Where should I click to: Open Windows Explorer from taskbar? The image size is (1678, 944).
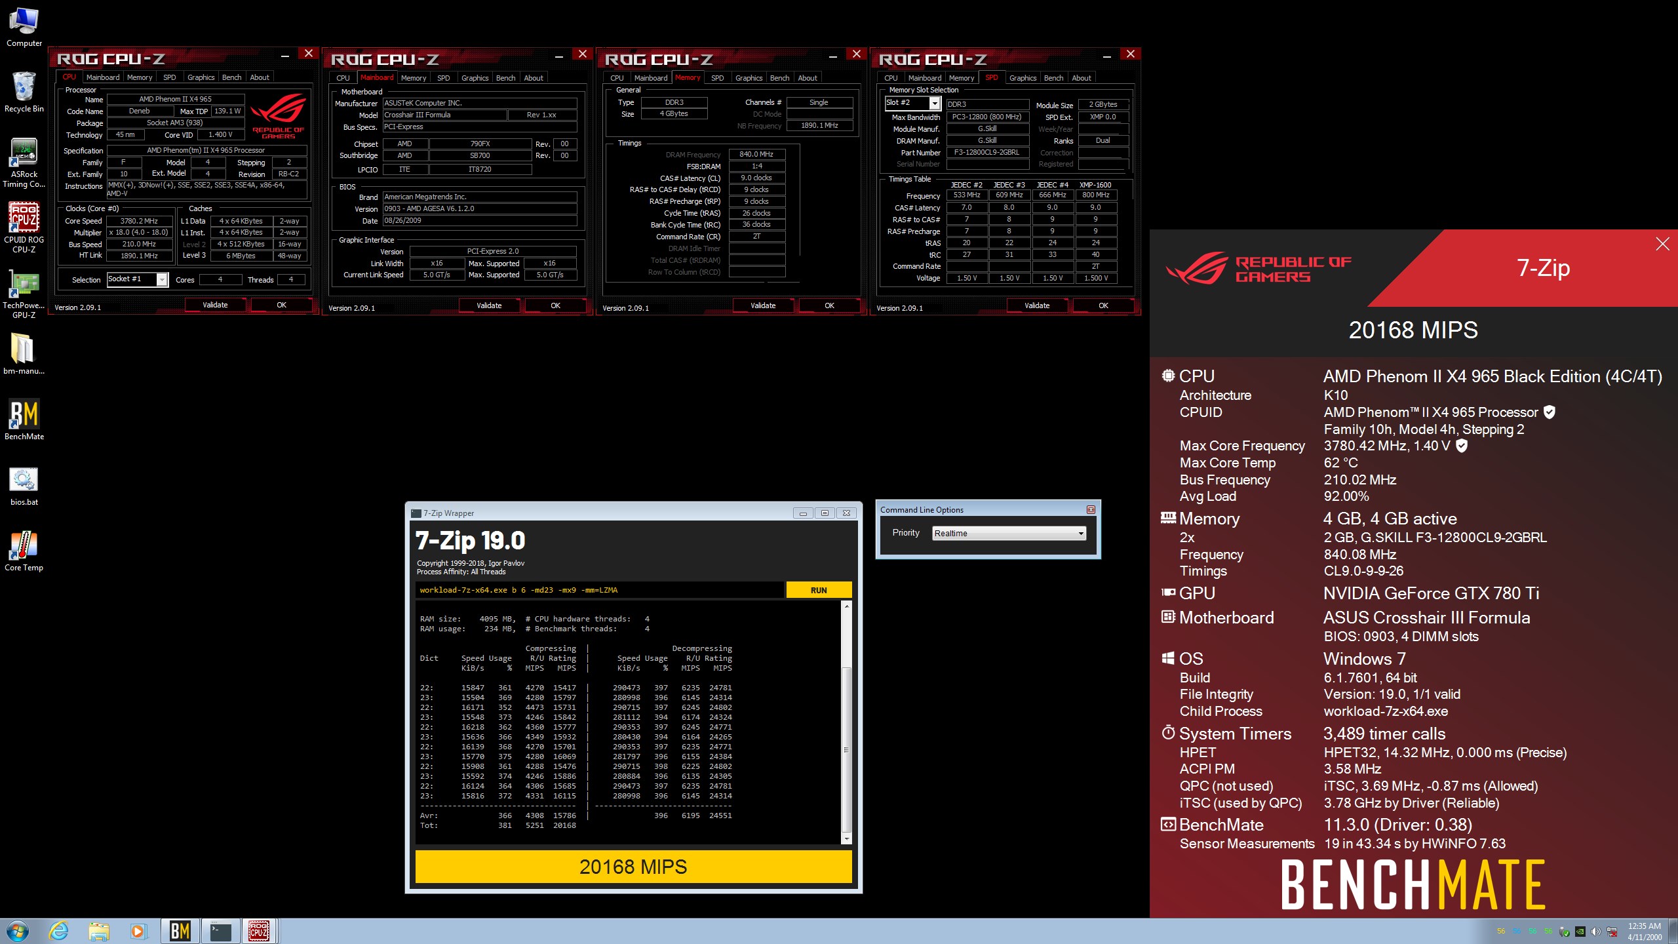99,931
